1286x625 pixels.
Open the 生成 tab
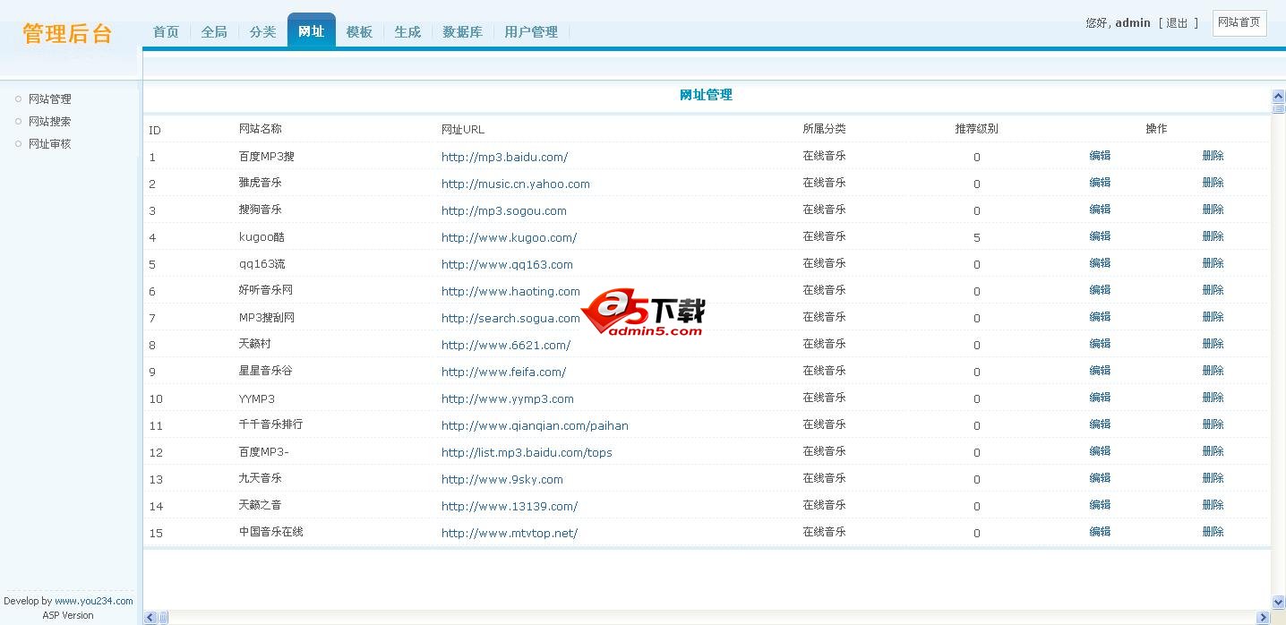[407, 31]
